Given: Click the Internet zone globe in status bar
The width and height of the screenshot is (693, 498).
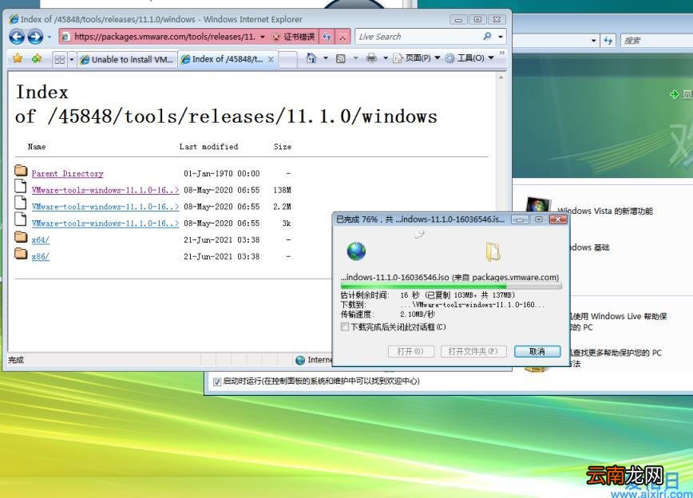Looking at the screenshot, I should click(300, 360).
